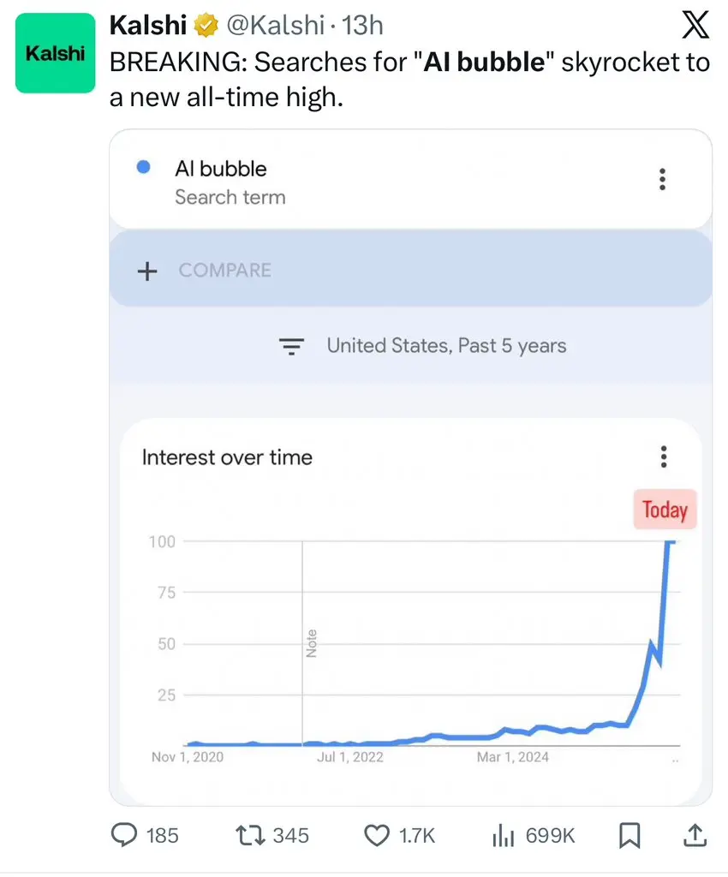The width and height of the screenshot is (728, 877).
Task: Click the blue AI bubble color dot
Action: 144,168
